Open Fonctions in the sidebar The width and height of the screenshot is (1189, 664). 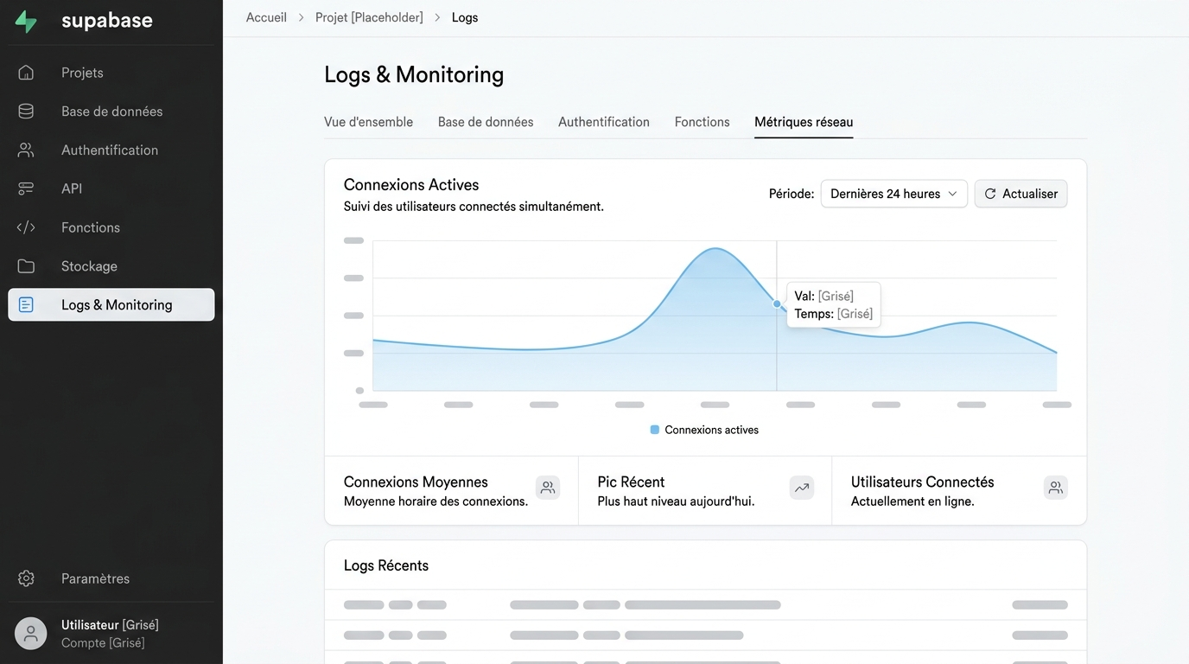[x=111, y=227]
